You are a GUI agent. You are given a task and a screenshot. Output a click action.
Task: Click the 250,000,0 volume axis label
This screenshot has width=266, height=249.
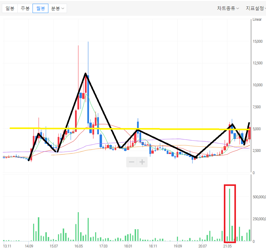point(259,219)
